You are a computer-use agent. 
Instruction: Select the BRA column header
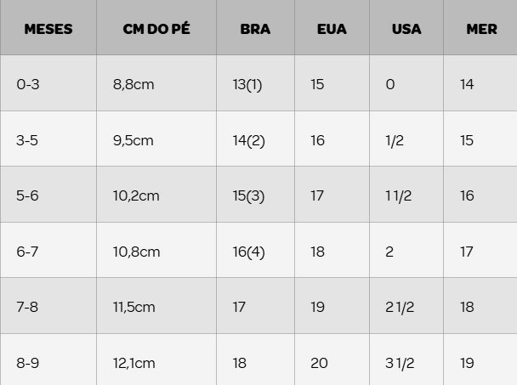pos(255,28)
